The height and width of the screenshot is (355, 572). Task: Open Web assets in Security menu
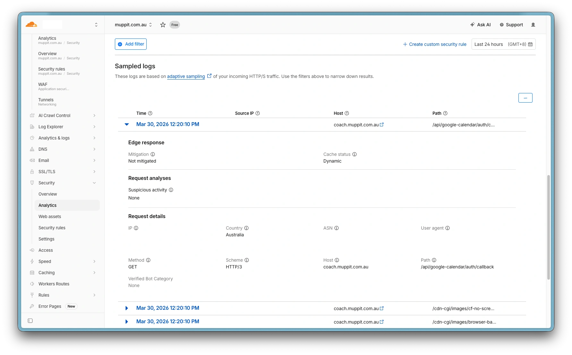point(50,216)
